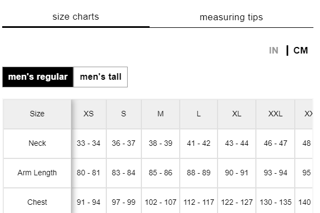Viewport: 320px width, 213px height.
Task: Click the XL size column header
Action: (x=237, y=114)
